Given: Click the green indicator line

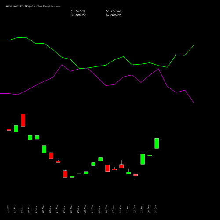Looking at the screenshot, I should pyautogui.click(x=97, y=67).
